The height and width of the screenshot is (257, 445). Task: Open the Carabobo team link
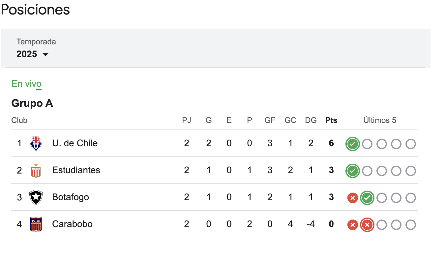click(x=72, y=224)
